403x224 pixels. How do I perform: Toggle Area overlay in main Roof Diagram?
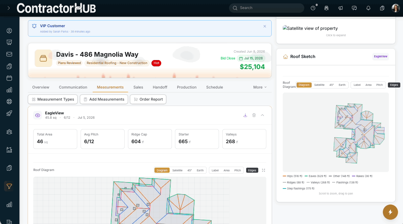[227, 170]
